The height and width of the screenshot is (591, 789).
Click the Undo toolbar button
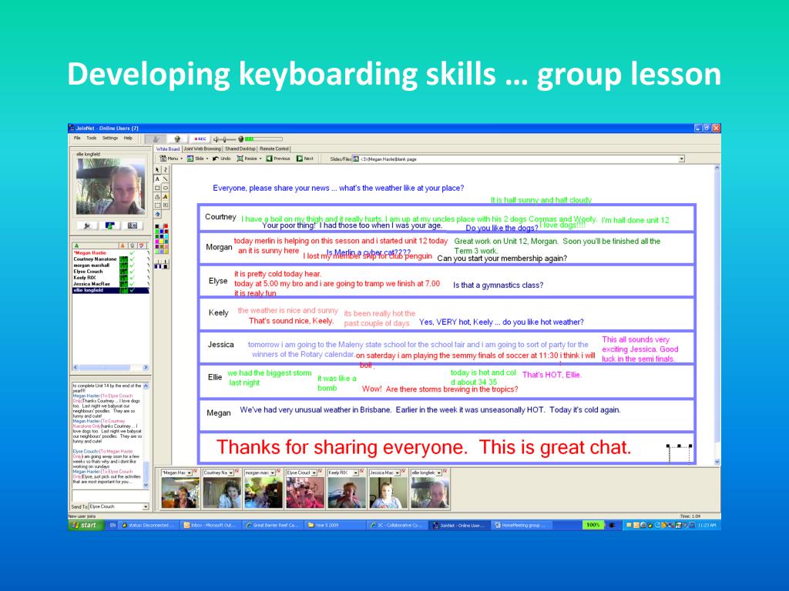(221, 159)
